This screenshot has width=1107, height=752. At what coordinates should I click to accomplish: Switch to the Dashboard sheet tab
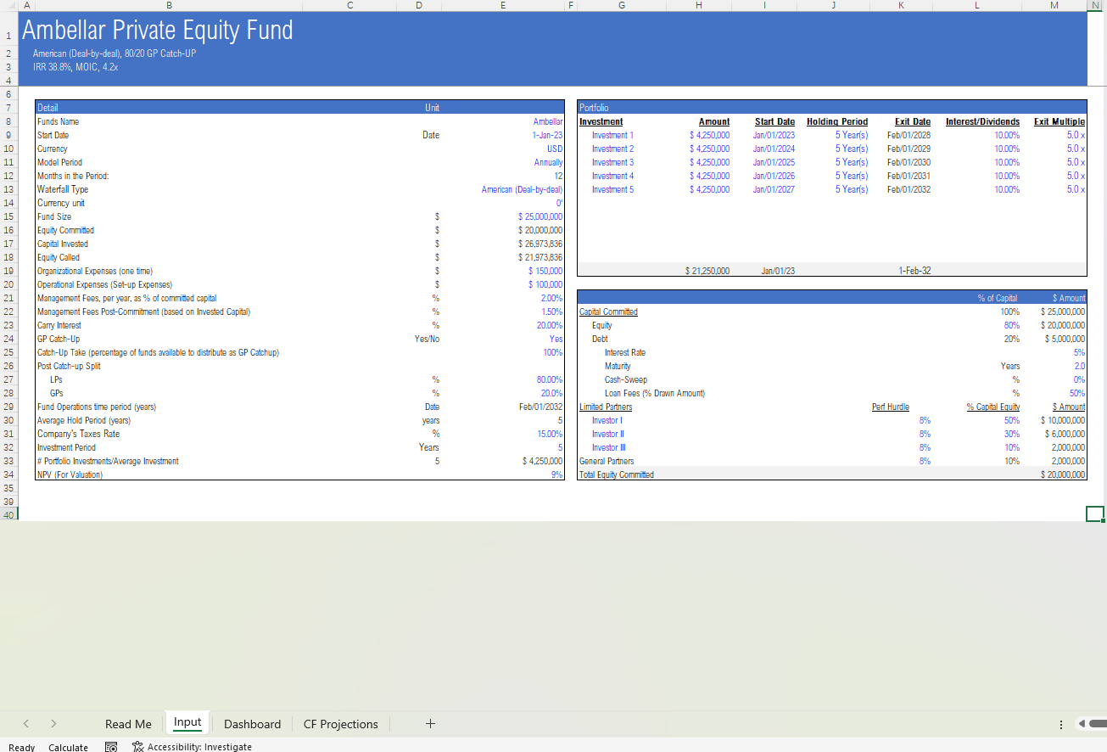pos(252,724)
